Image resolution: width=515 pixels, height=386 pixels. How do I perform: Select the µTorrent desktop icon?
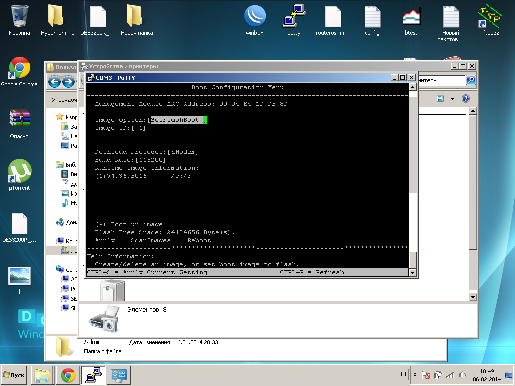pyautogui.click(x=19, y=172)
